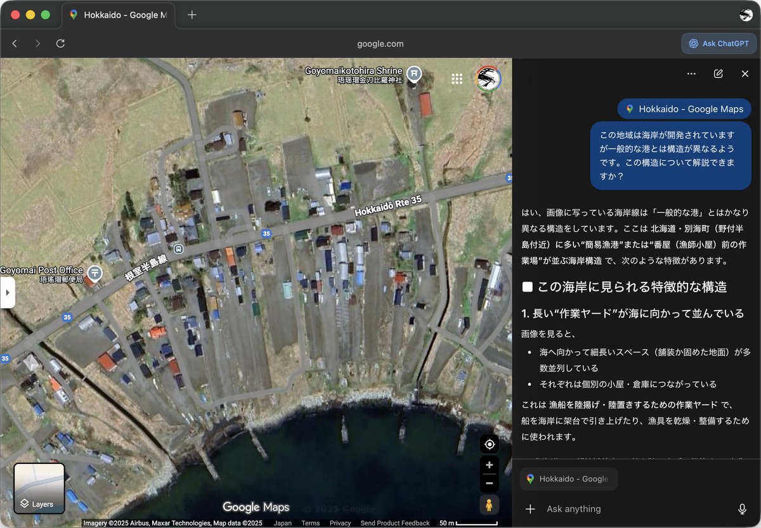Viewport: 761px width, 528px height.
Task: Go back in browser history
Action: 15,44
